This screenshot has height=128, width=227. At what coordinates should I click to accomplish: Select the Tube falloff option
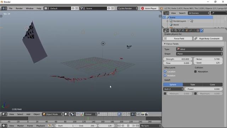(x=193, y=85)
